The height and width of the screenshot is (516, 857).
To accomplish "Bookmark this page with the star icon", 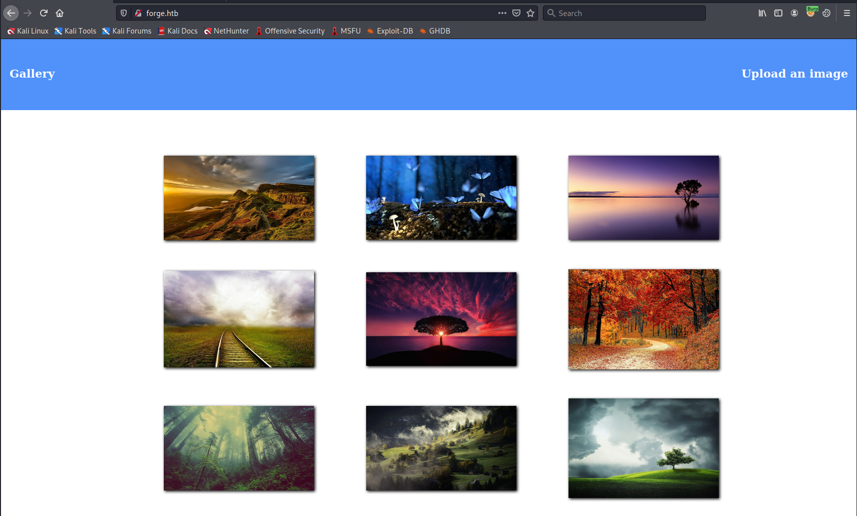I will click(530, 13).
